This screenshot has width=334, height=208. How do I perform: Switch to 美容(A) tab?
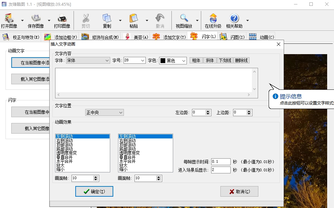tap(136, 37)
